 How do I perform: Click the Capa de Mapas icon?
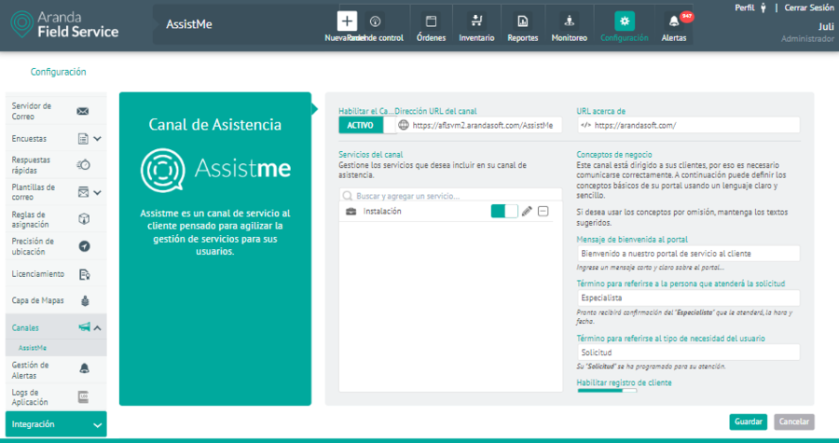pos(85,300)
